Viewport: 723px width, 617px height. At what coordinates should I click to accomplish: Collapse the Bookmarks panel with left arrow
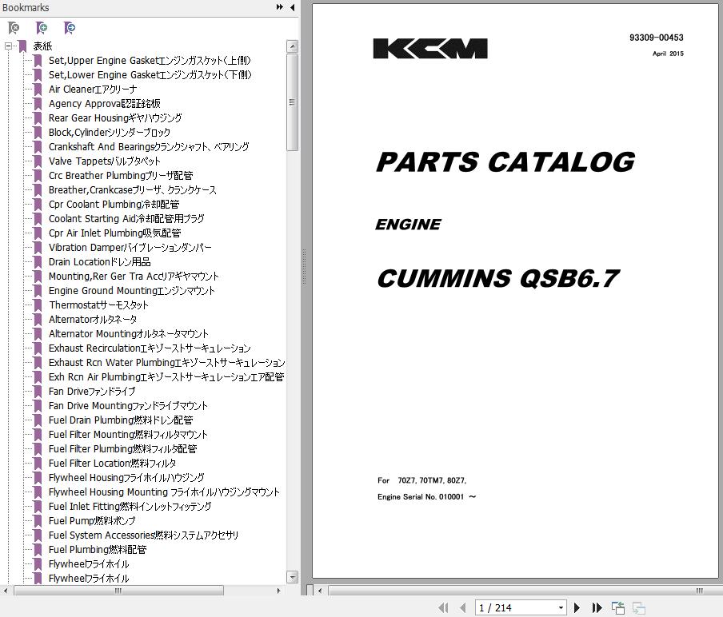point(293,7)
